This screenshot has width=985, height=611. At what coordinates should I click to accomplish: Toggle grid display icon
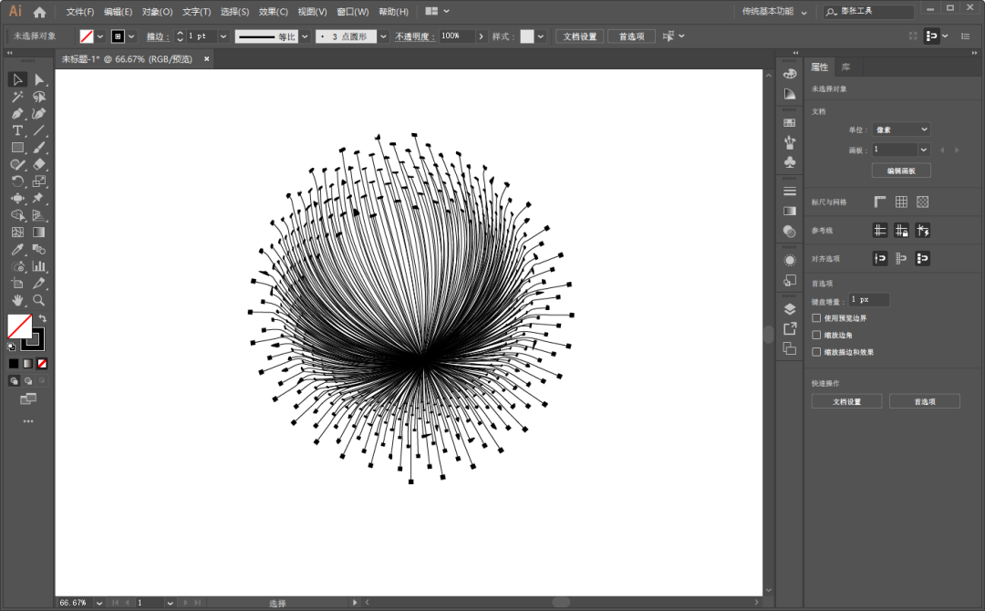coord(901,202)
